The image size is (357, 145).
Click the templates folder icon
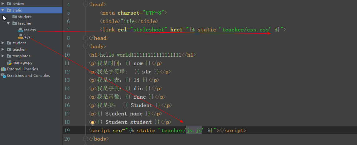[9, 56]
